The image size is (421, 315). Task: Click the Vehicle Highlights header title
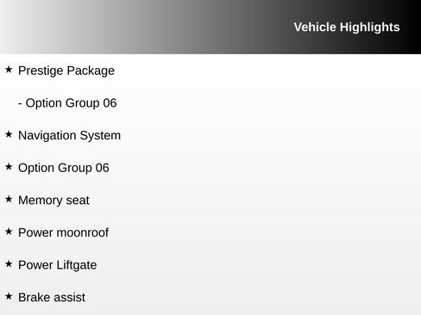coord(347,28)
